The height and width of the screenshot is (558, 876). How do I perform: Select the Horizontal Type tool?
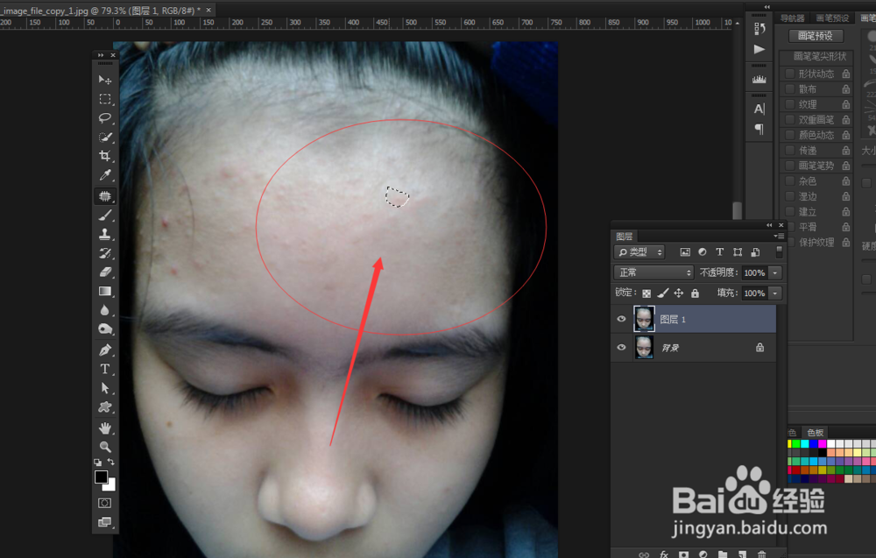[x=104, y=369]
